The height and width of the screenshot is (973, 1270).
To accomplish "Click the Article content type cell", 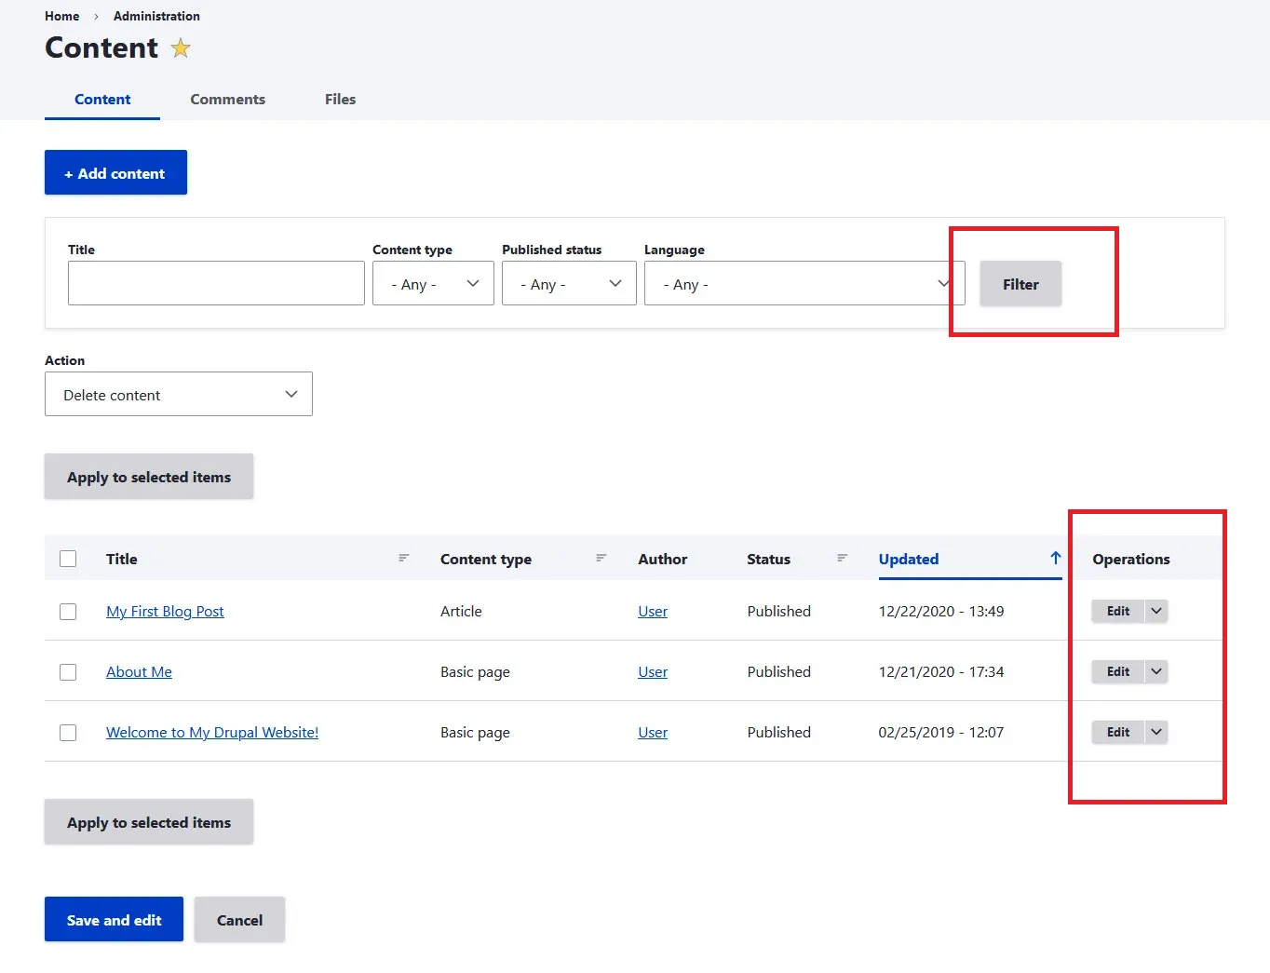I will (461, 611).
